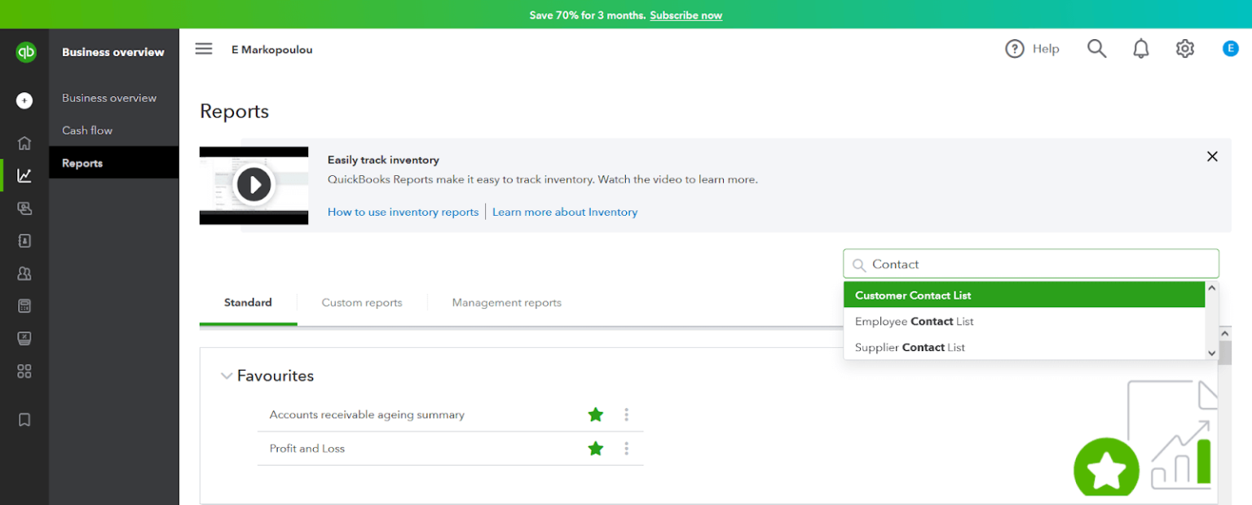Click the calculator Taxes icon
Image resolution: width=1252 pixels, height=505 pixels.
click(x=24, y=305)
